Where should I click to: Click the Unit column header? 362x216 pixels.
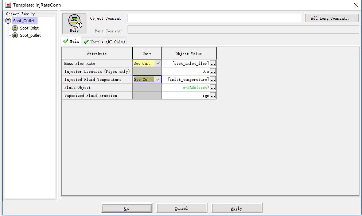[x=147, y=53]
